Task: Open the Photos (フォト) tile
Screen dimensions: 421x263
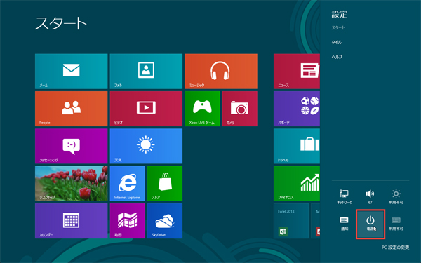Action: pyautogui.click(x=146, y=71)
